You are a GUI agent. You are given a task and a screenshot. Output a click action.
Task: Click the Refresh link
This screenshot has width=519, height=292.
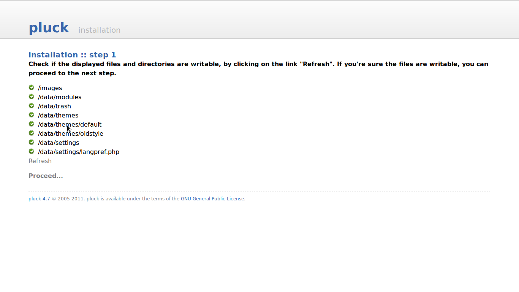(40, 161)
